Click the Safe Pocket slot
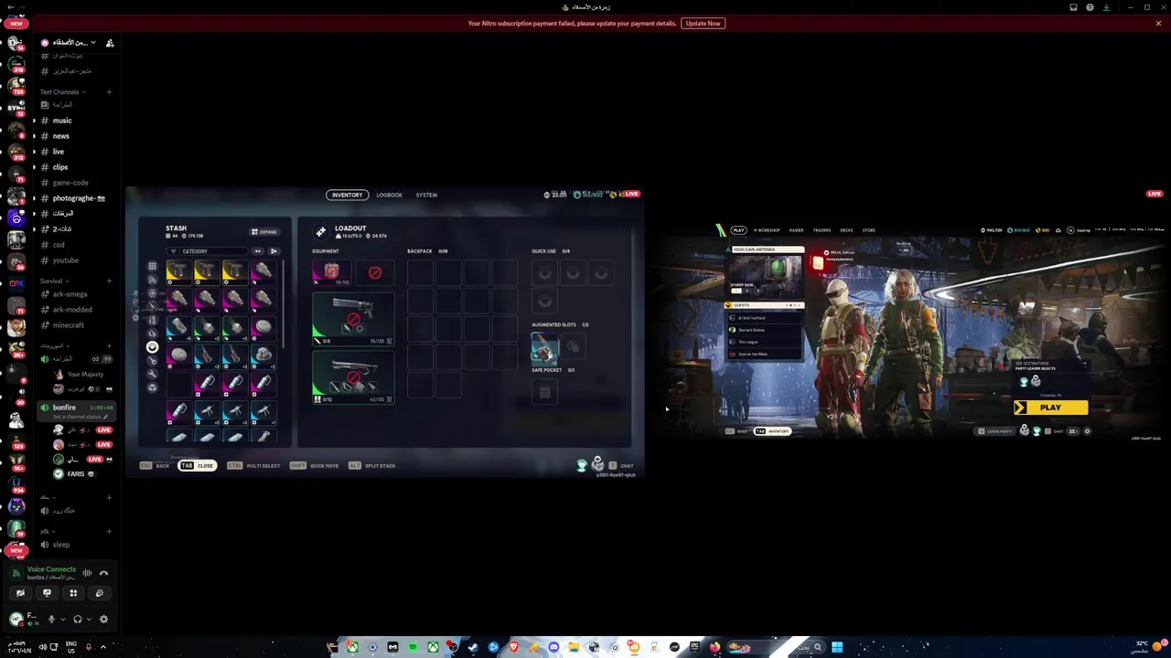 [544, 392]
